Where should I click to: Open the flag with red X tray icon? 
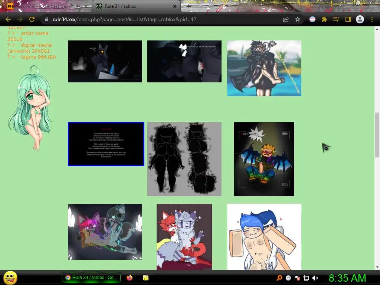(x=297, y=278)
